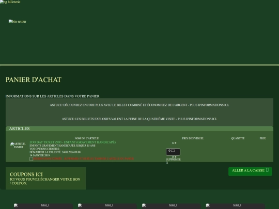279x209 pixels.
Task: Select the Quantité column header
Action: 238,138
